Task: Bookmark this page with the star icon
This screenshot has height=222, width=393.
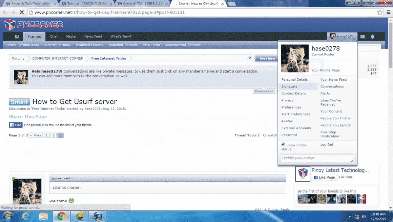Action: pos(380,12)
